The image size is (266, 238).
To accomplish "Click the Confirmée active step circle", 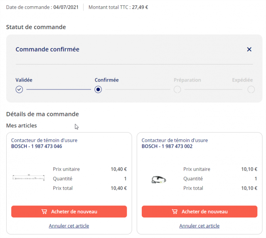I will 98,89.
